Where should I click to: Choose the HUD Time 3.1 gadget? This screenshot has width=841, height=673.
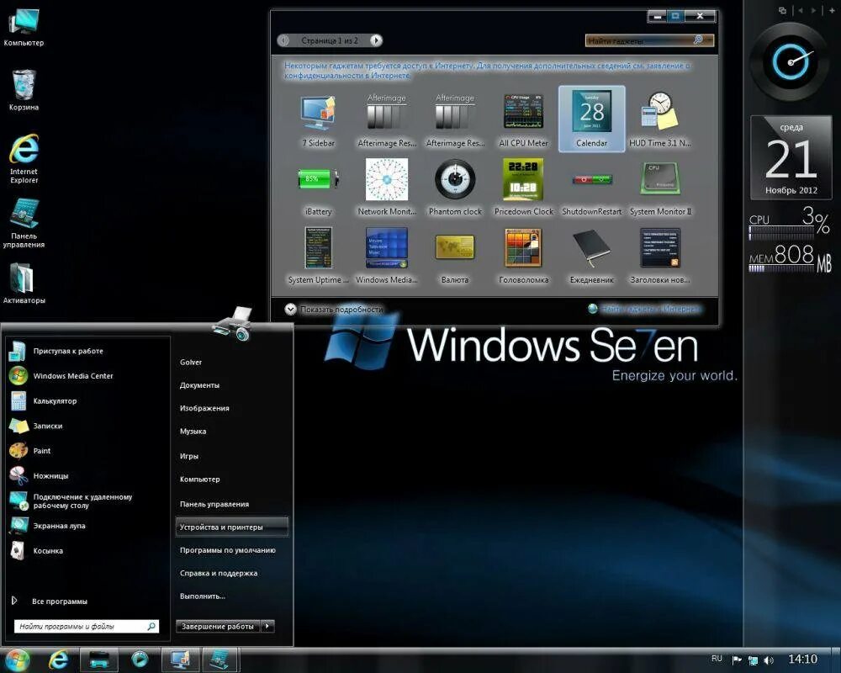coord(659,119)
